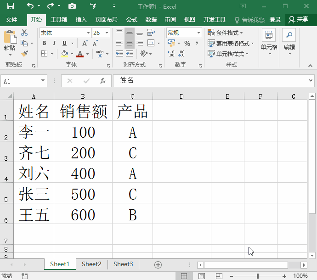Click the Copy icon in clipboard group
Image resolution: width=317 pixels, height=280 pixels.
point(24,43)
